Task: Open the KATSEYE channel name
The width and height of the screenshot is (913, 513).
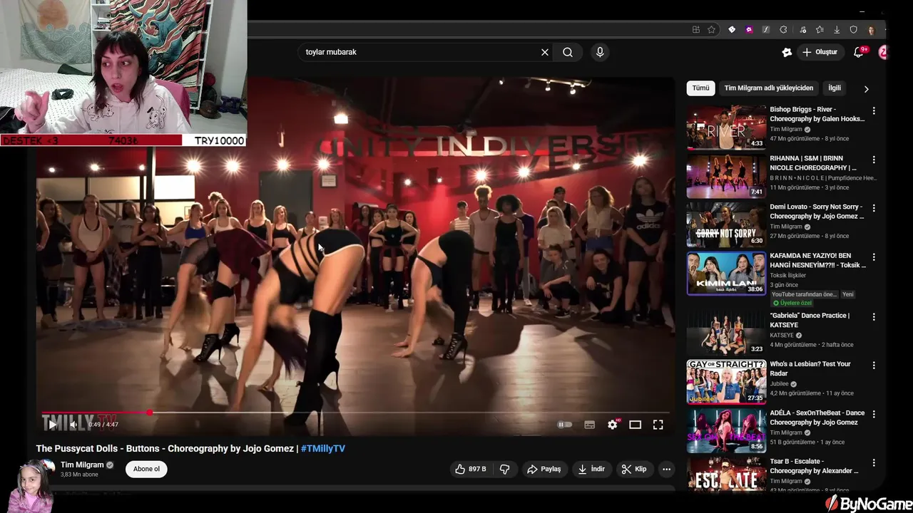Action: [x=782, y=335]
